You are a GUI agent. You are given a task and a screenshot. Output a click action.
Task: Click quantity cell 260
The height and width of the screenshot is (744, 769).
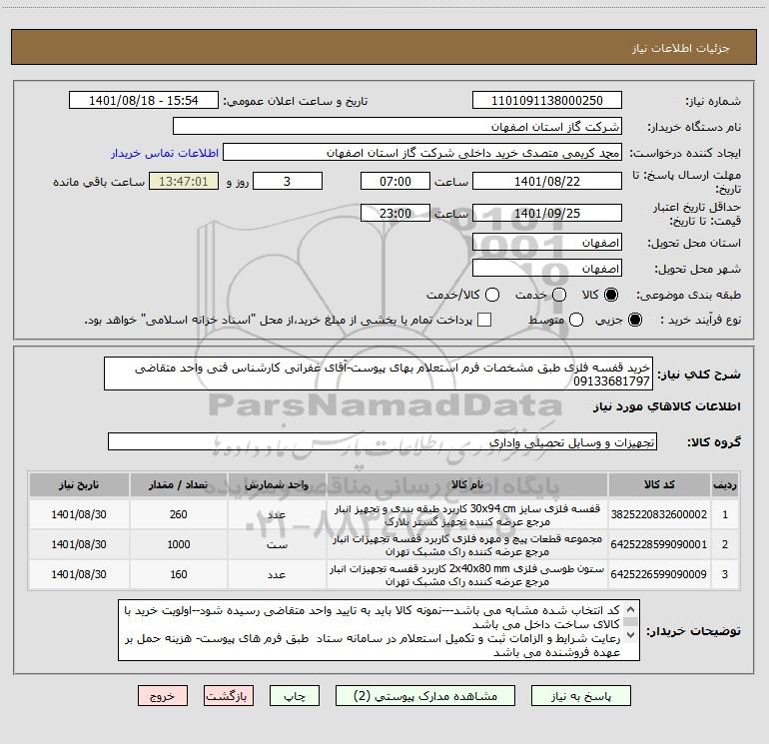[179, 514]
